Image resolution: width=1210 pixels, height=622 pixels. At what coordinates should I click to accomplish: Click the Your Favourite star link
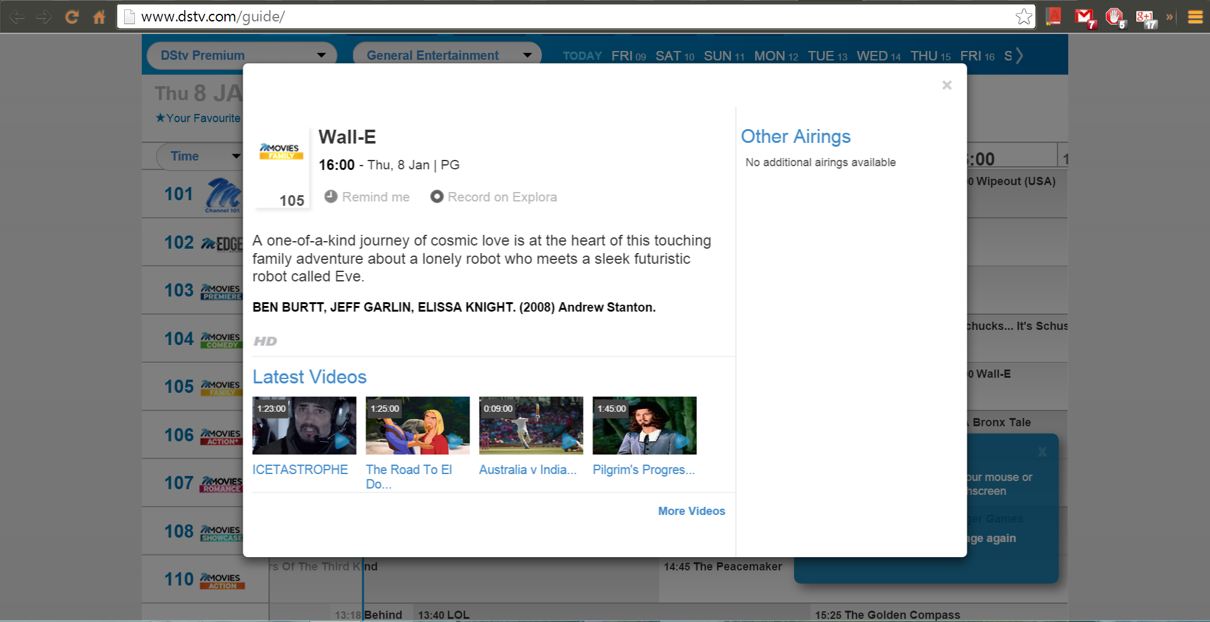click(198, 118)
